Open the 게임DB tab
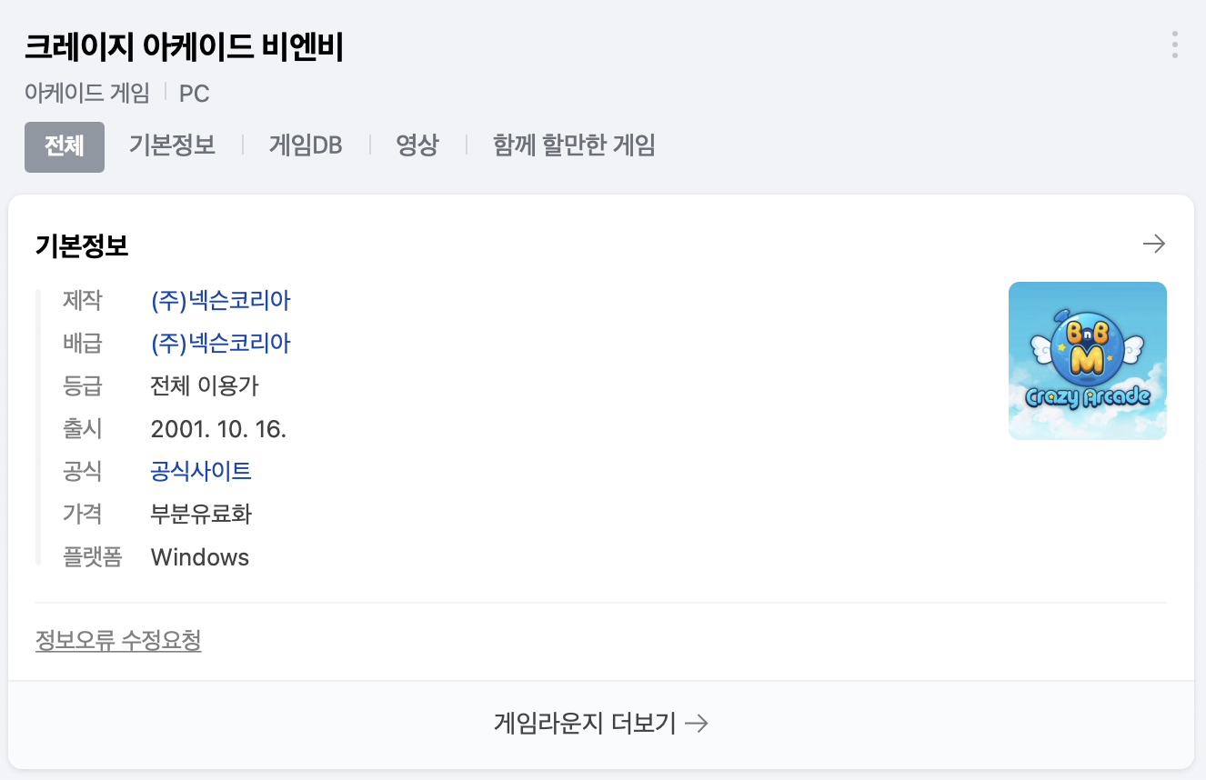The image size is (1206, 780). coord(306,145)
